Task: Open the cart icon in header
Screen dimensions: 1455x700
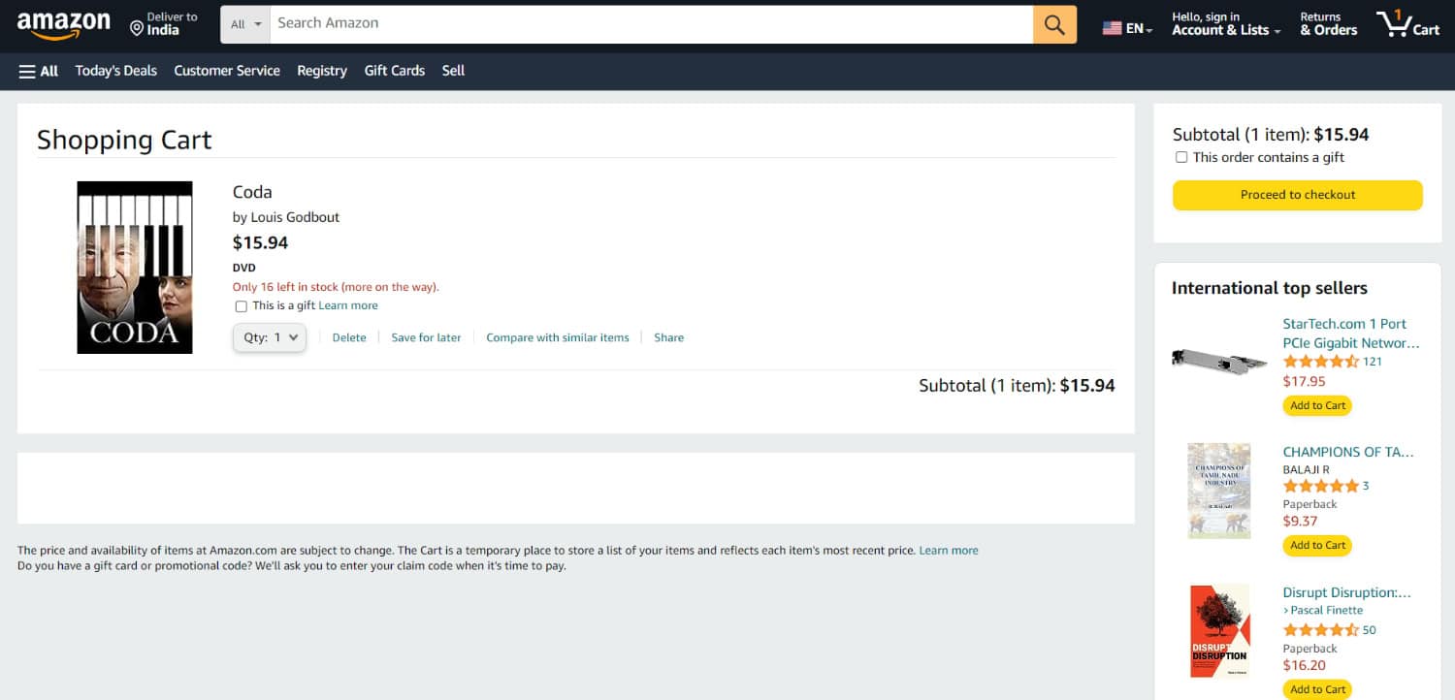Action: click(1407, 24)
